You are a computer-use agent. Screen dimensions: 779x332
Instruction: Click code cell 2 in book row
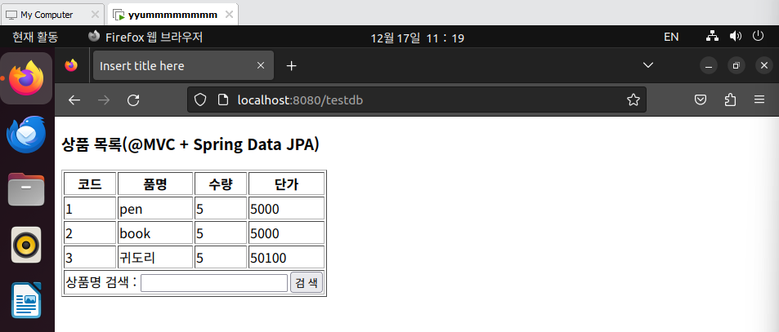point(90,233)
